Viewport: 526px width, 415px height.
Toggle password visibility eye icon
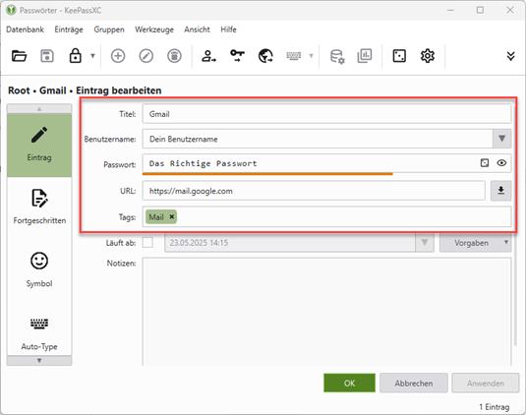(x=501, y=163)
